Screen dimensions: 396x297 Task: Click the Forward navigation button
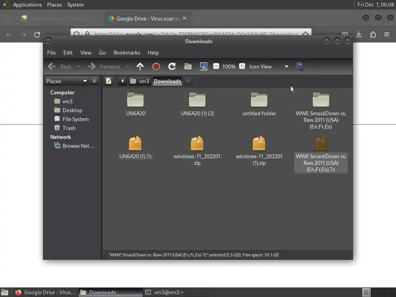[104, 67]
